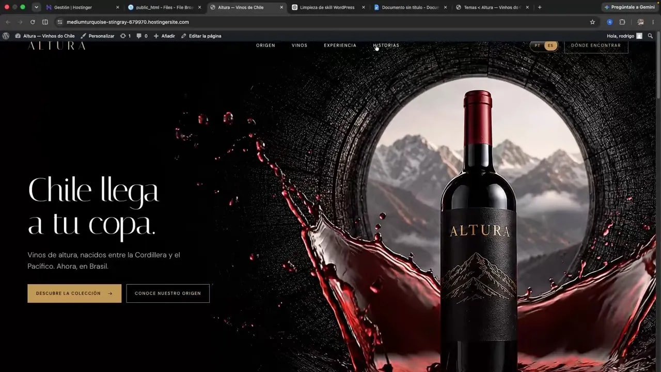Search the site from the admin bar magnifier
Screen dimensions: 661x372
tap(650, 36)
